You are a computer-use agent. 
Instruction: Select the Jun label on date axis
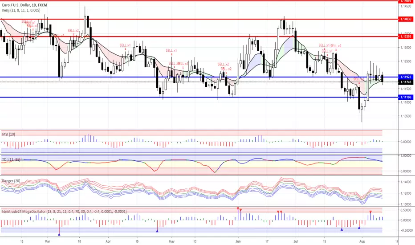tap(238, 241)
